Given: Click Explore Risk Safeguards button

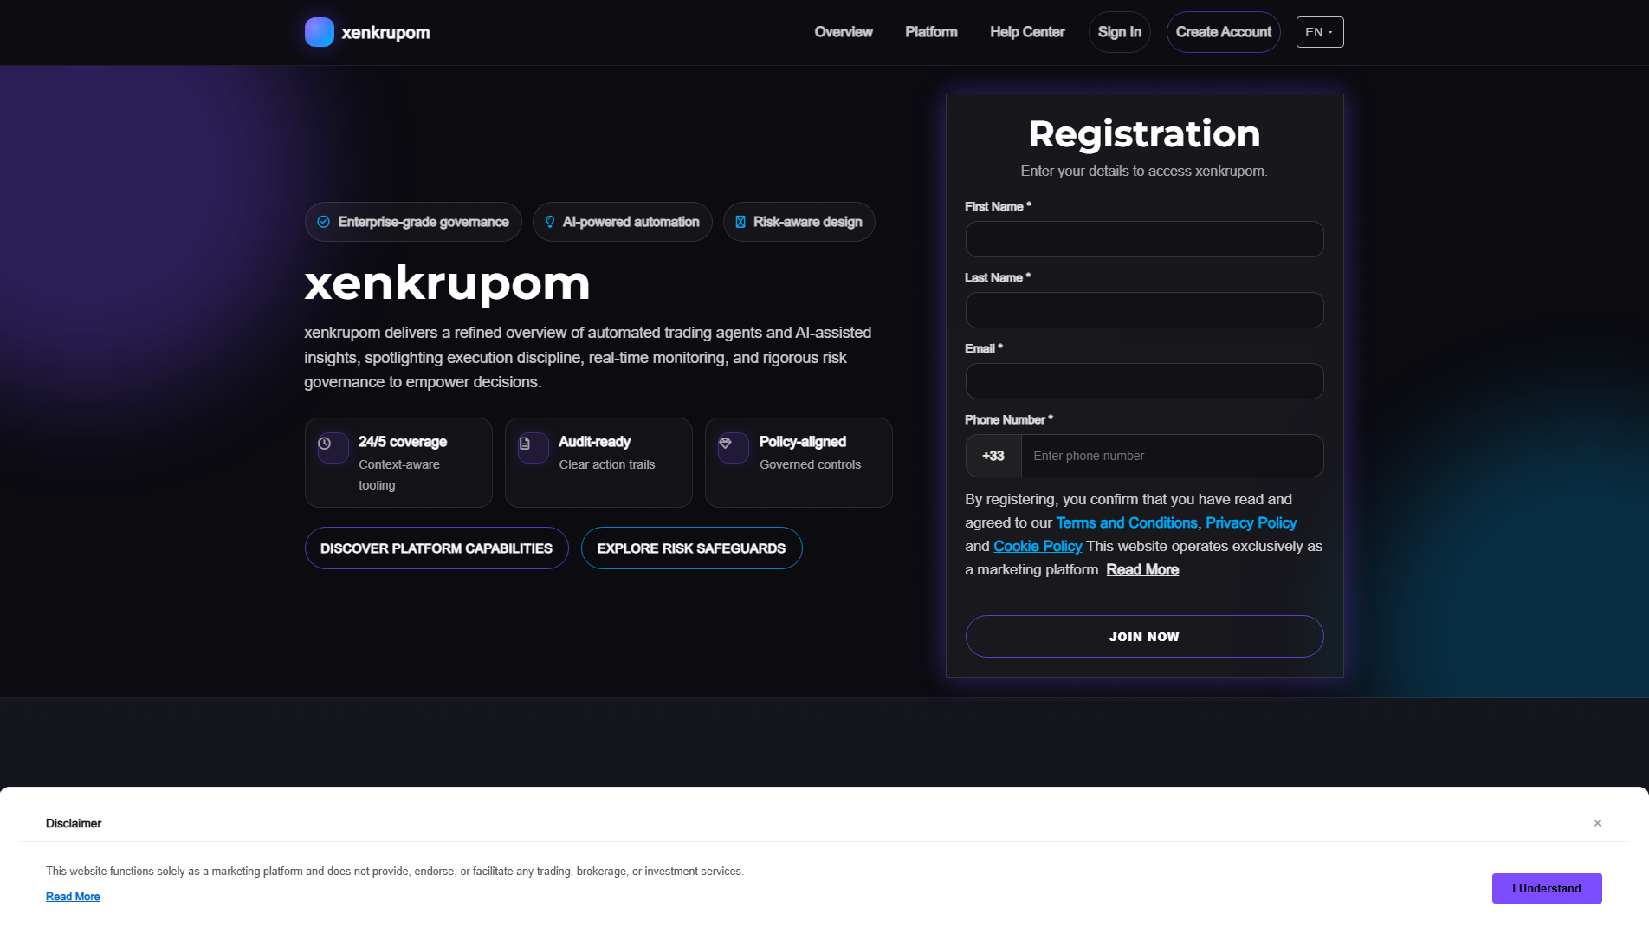Looking at the screenshot, I should (691, 548).
